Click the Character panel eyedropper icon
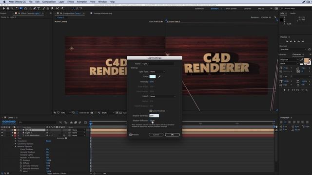 click(302, 59)
